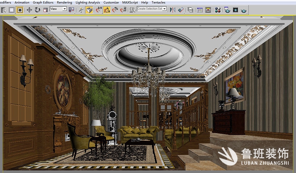The height and width of the screenshot is (173, 296).
Task: Open the Graph Editors menu
Action: pos(43,3)
